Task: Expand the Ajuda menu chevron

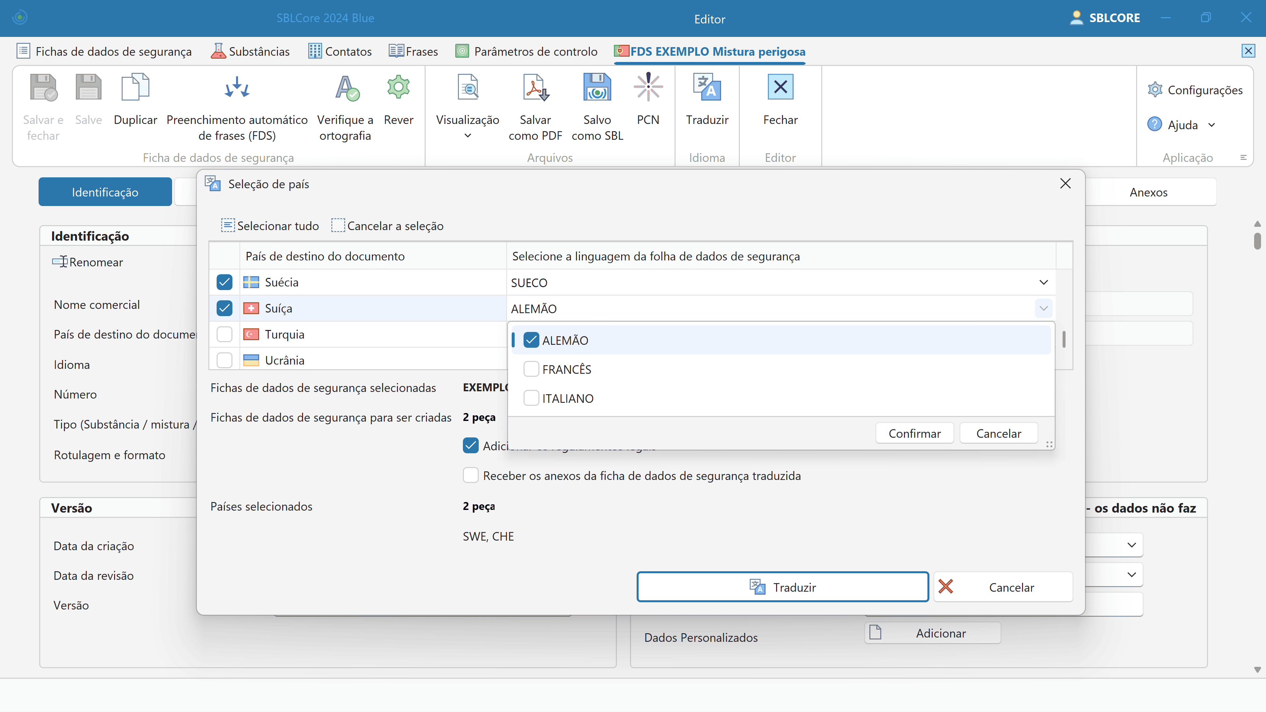Action: 1212,125
